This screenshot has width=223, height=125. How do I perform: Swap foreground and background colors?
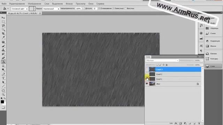[5, 98]
